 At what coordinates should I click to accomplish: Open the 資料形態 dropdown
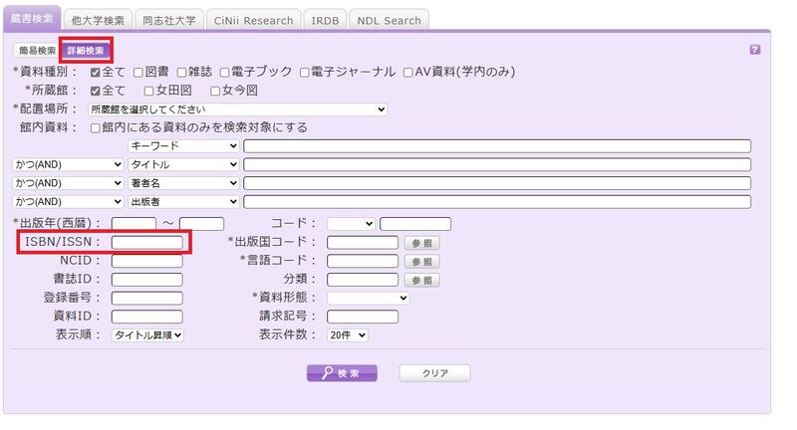369,298
